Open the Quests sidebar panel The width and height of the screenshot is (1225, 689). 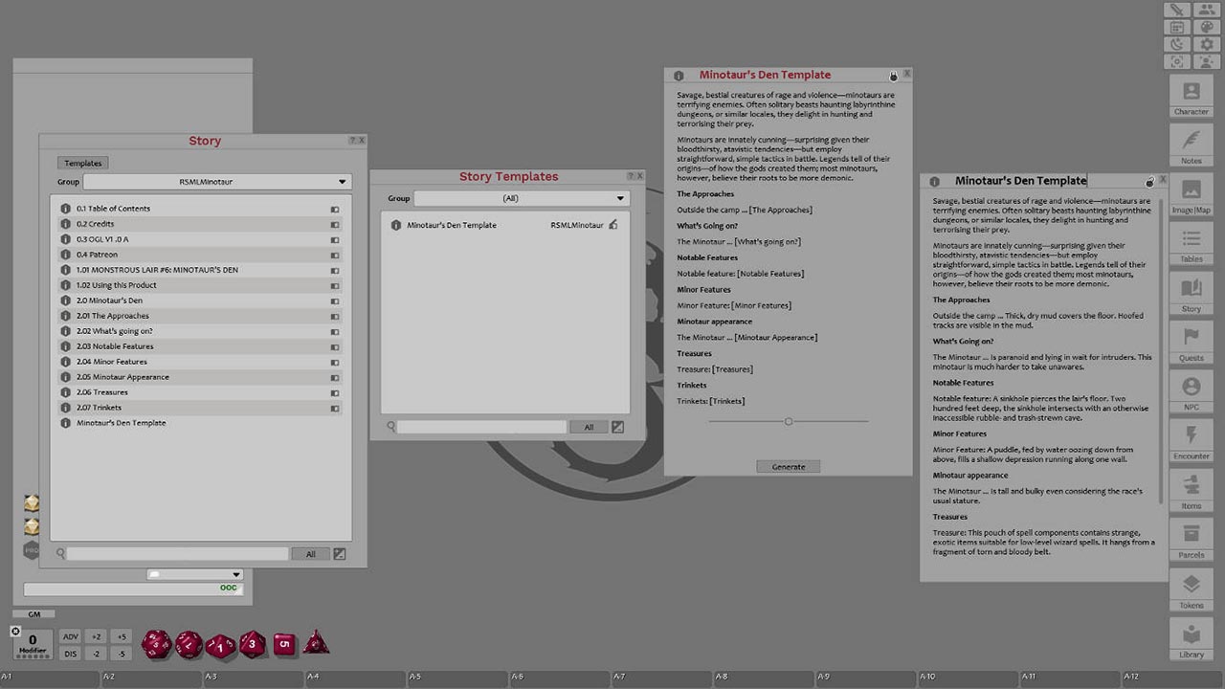(x=1191, y=344)
